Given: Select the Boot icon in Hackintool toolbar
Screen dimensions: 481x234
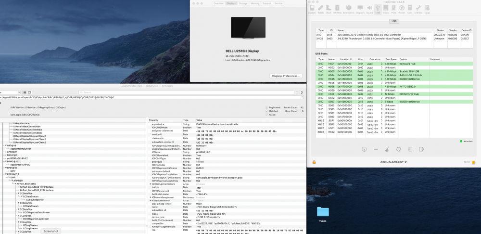Looking at the screenshot, I should tap(329, 9).
